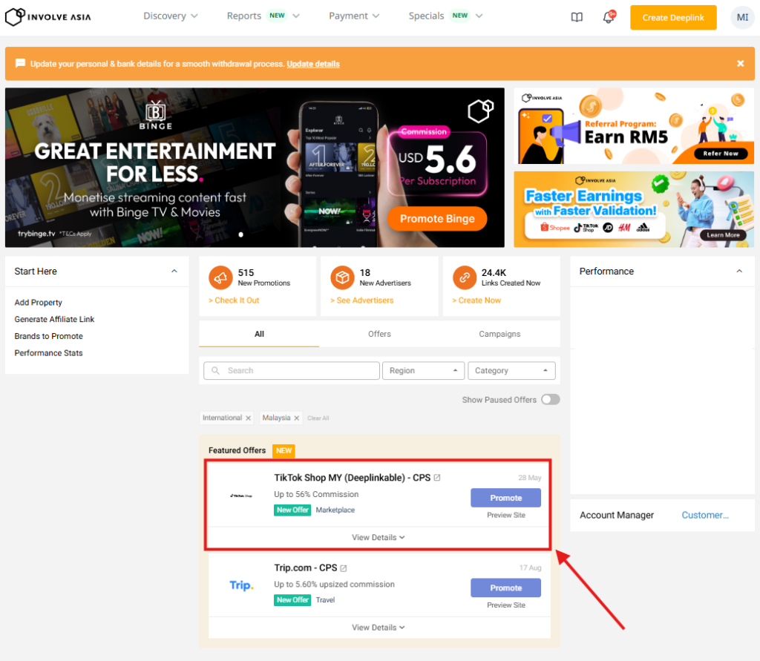Remove the International filter tag
This screenshot has width=760, height=661.
click(x=248, y=418)
